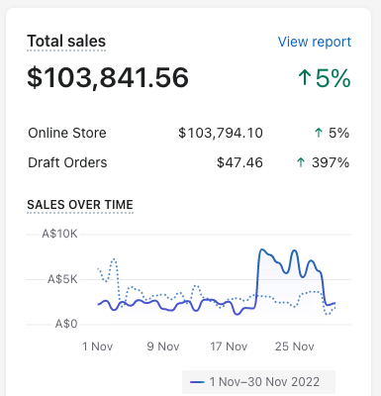Select the $47.46 Draft Orders value
Screen dimensions: 381x396
(239, 162)
